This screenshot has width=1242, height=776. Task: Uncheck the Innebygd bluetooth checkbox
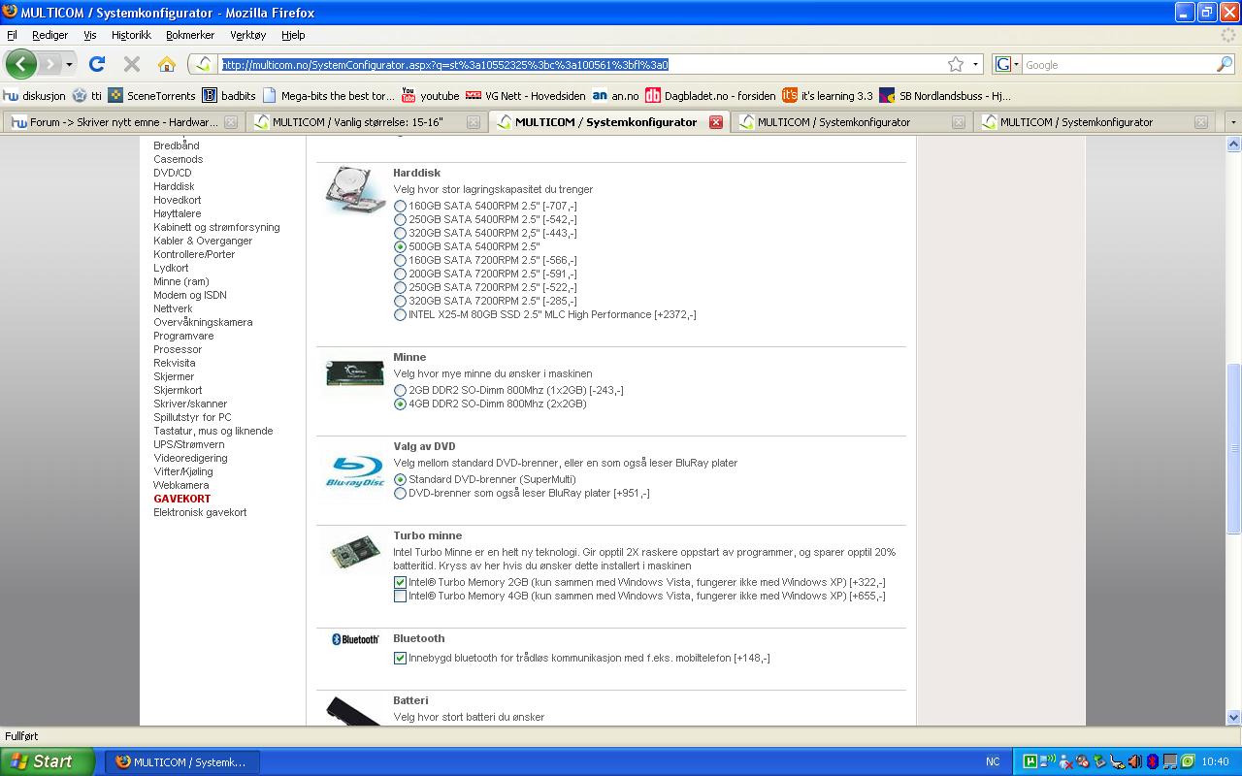tap(400, 659)
